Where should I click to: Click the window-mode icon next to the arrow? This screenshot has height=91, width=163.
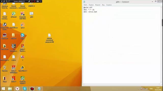tap(4, 1)
